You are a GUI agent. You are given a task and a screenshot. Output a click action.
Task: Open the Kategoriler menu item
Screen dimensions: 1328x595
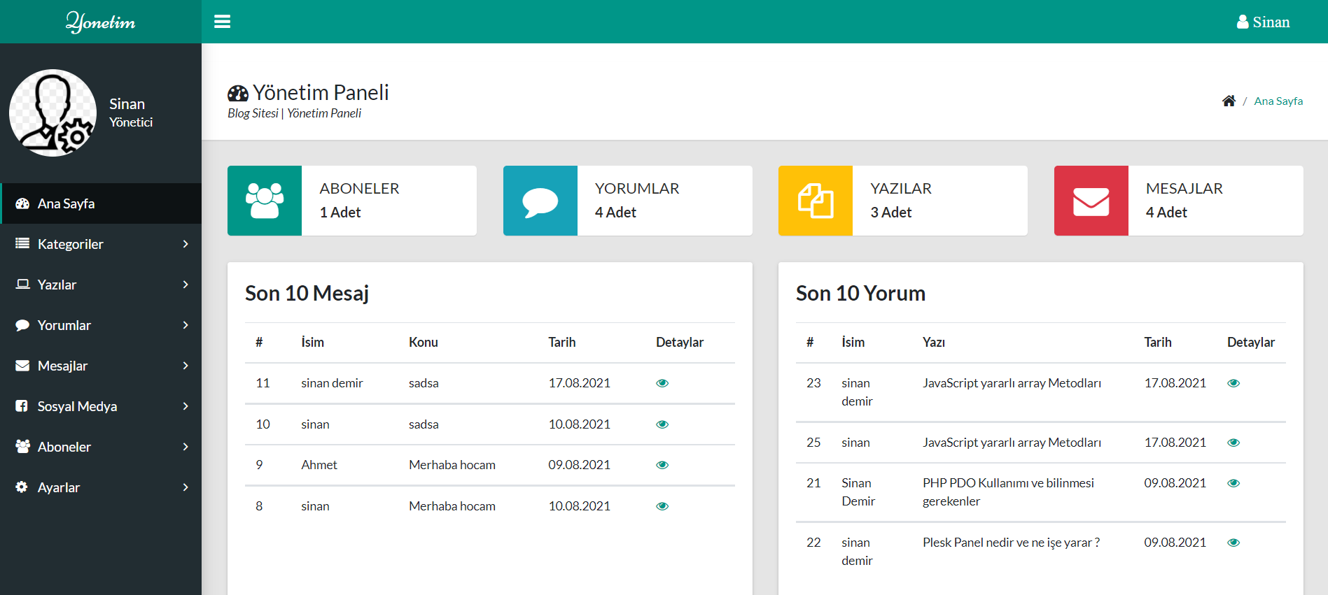click(101, 244)
